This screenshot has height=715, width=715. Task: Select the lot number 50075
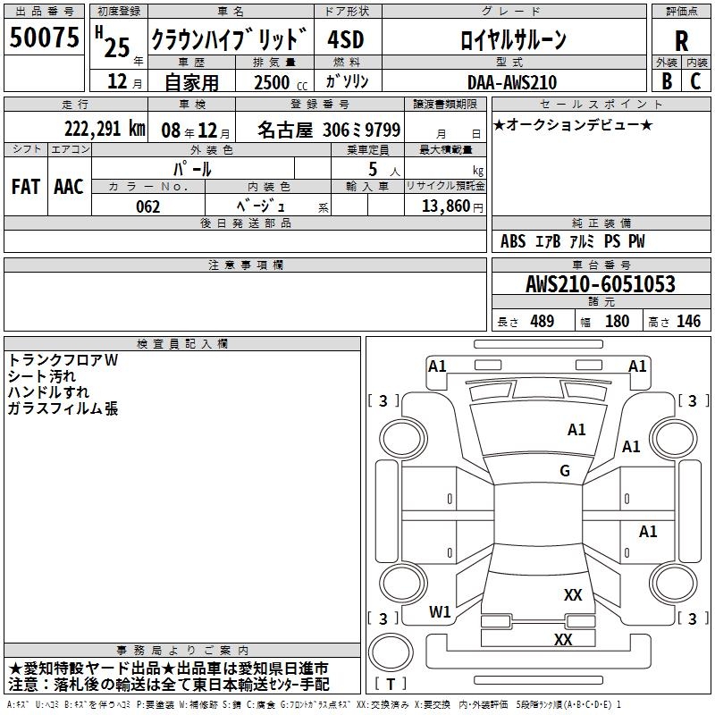tap(44, 38)
